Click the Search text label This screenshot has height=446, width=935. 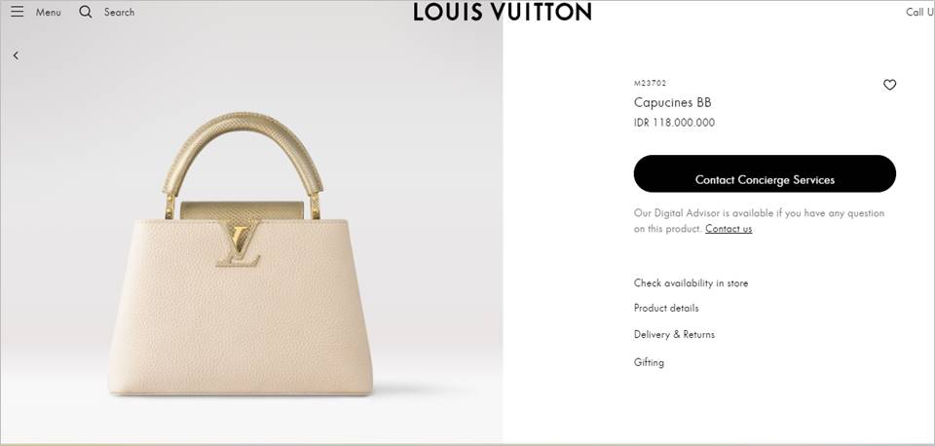119,12
